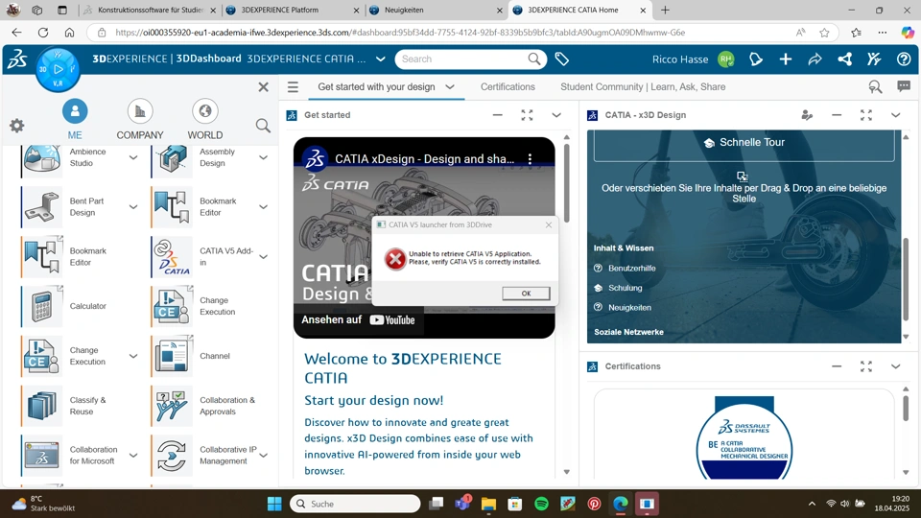Click OK in the CATIA V5 launcher dialog
The image size is (921, 518).
tap(526, 294)
